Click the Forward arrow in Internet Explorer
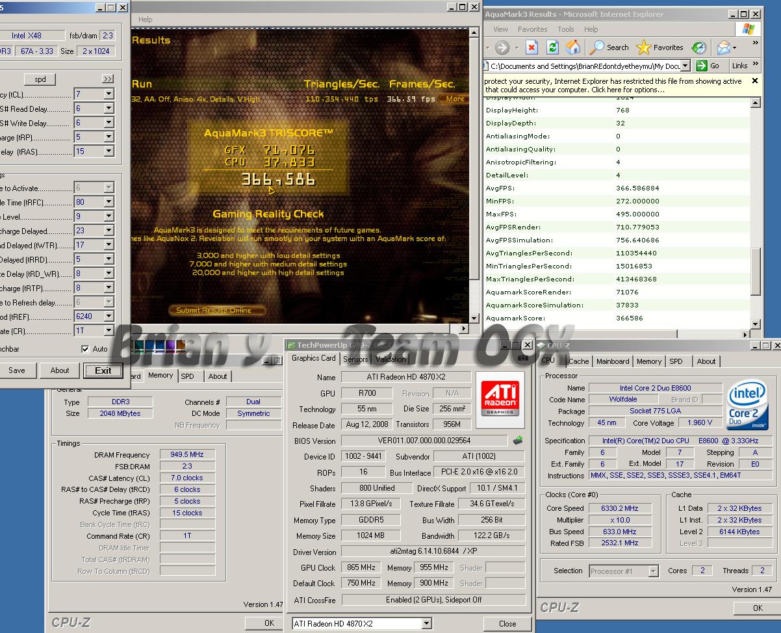 [x=502, y=47]
